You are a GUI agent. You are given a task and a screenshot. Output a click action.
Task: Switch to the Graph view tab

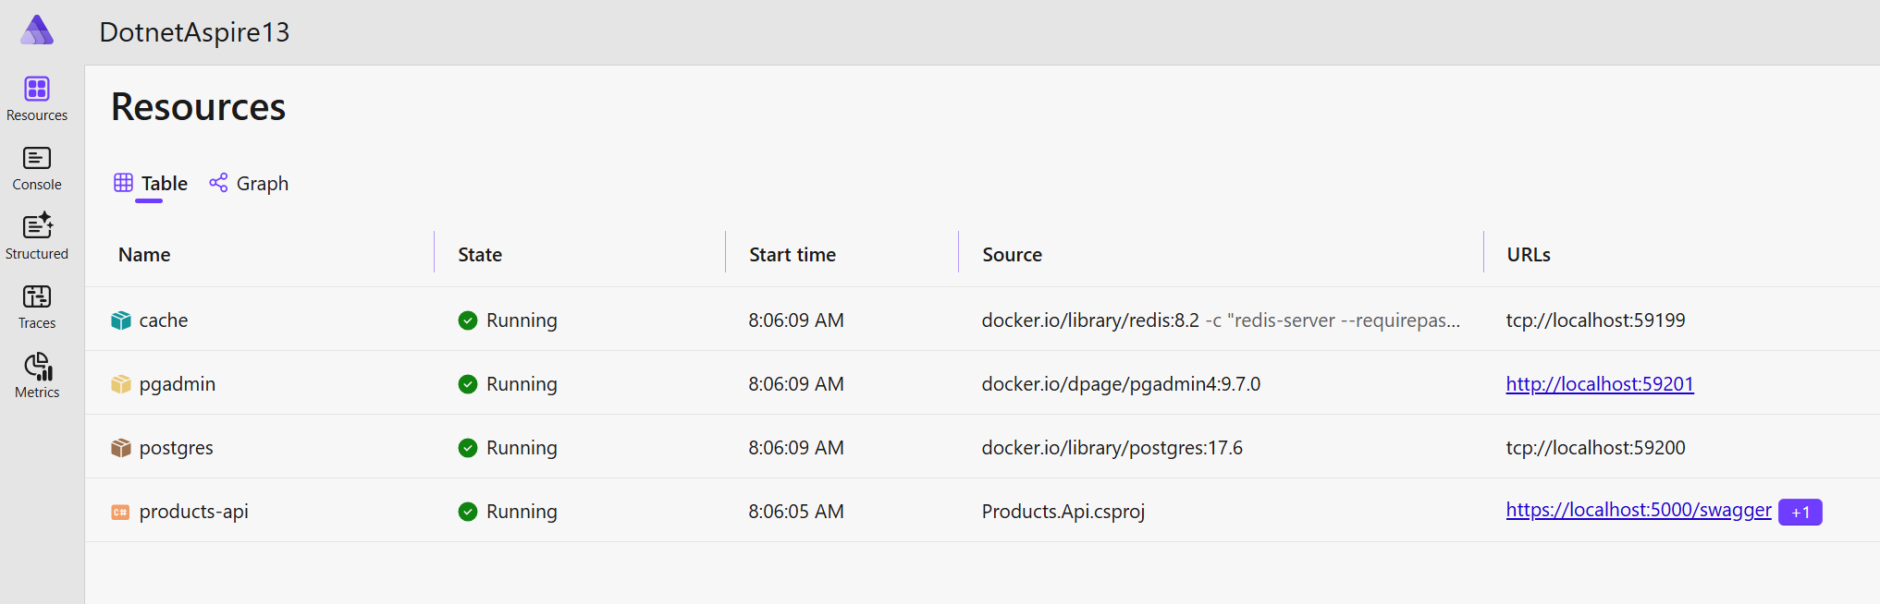point(249,184)
